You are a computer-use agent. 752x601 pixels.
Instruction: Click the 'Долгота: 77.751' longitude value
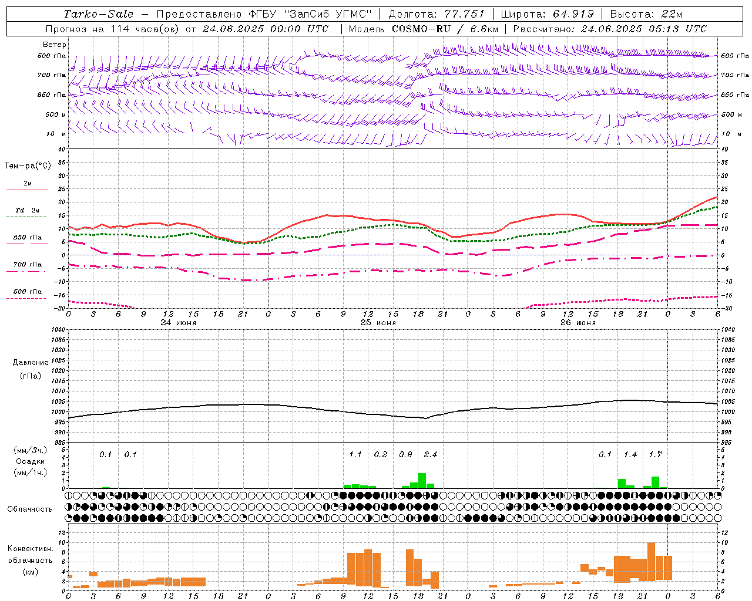[437, 14]
